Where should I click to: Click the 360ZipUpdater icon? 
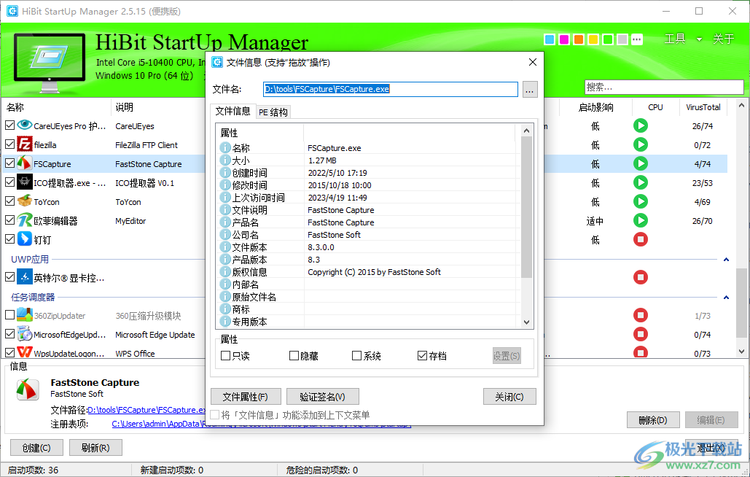point(24,315)
